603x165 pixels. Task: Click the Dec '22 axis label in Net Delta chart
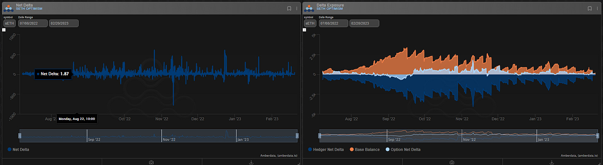pos(198,119)
